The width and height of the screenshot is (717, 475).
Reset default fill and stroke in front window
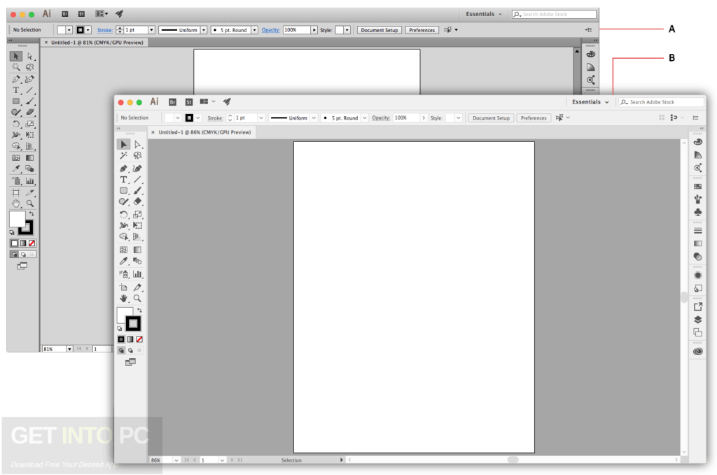[x=119, y=328]
